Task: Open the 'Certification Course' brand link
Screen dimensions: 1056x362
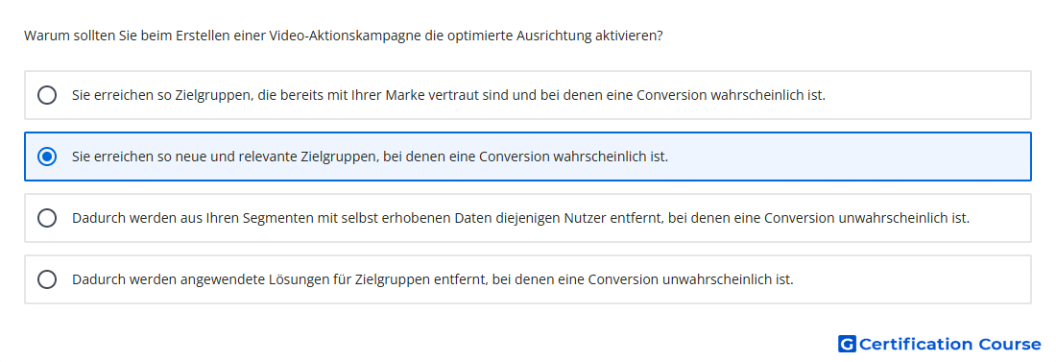Action: coord(940,344)
